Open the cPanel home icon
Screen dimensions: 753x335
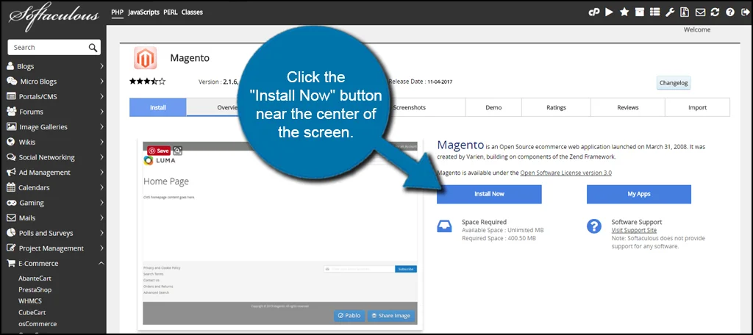click(x=594, y=12)
